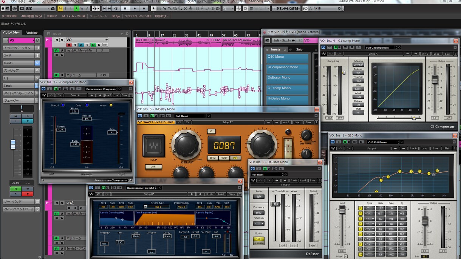Screen dimensions: 461x259
Task: Open the MIDI(M) menu
Action: [x=88, y=2]
